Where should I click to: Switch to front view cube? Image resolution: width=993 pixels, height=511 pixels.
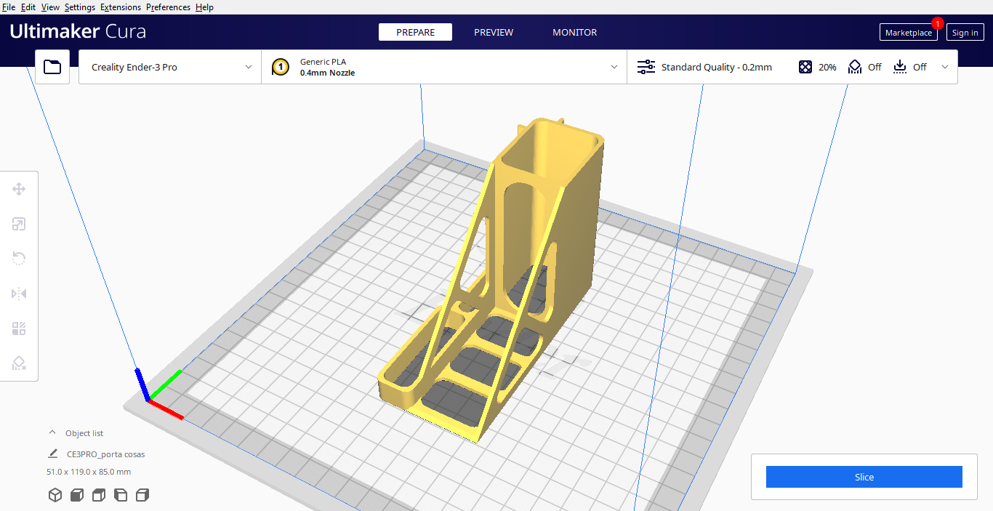(76, 495)
